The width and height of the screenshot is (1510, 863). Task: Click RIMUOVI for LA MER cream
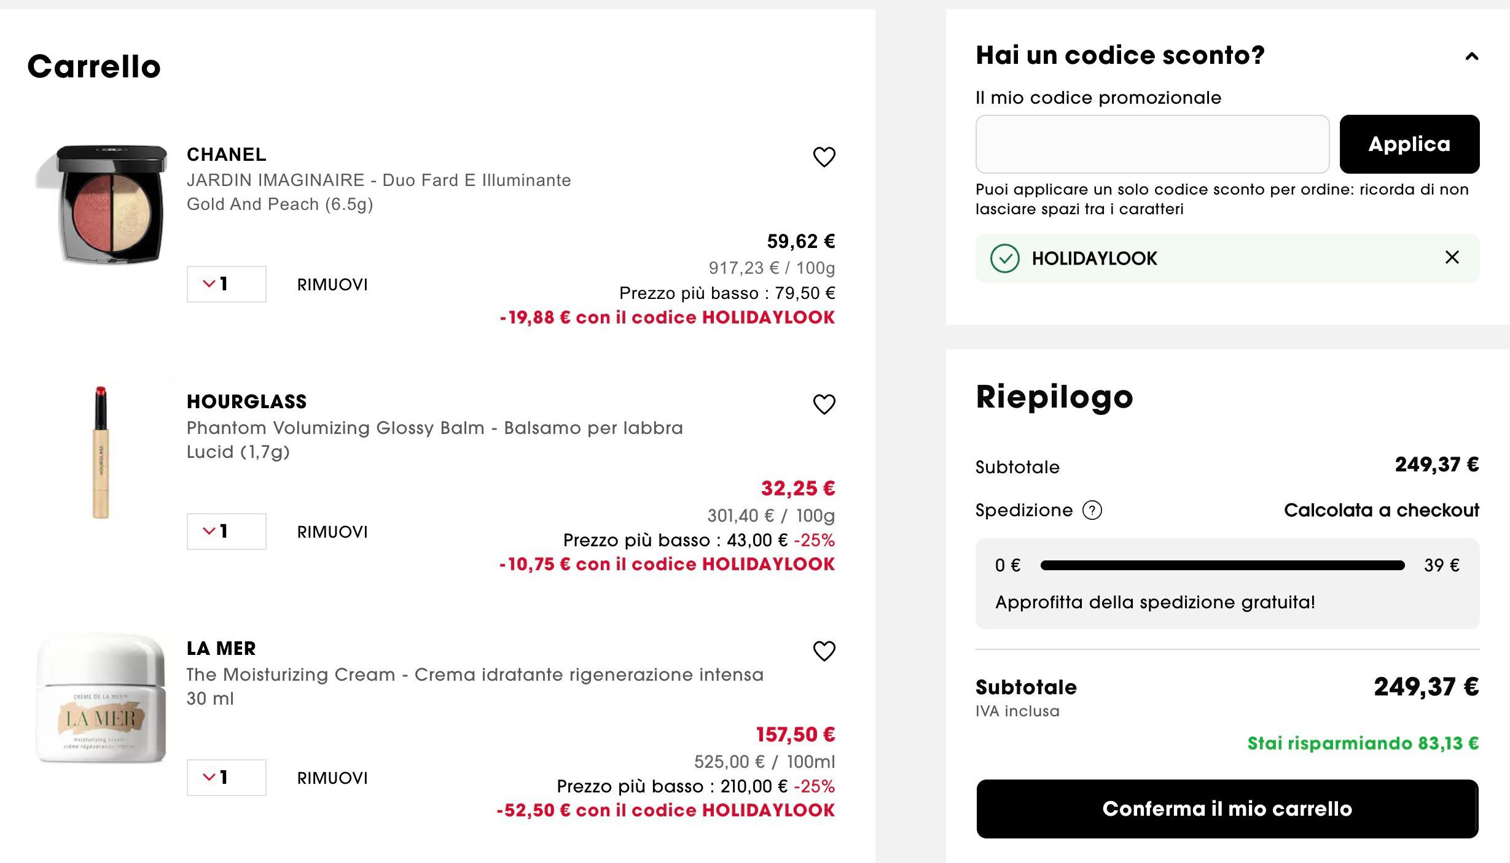(332, 778)
